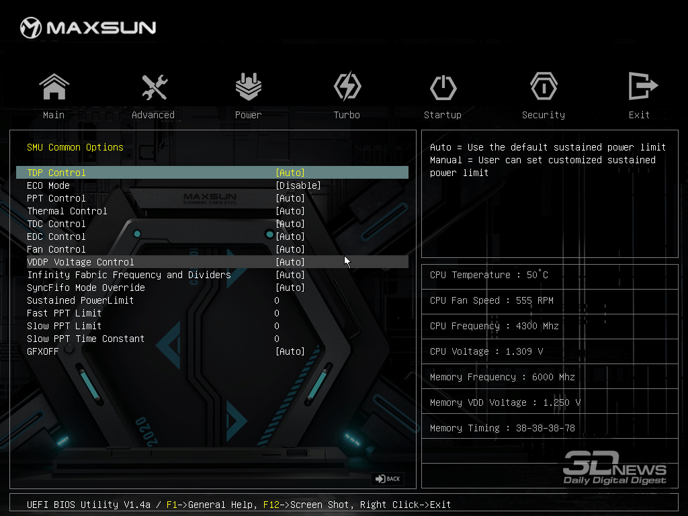Switch to the Security tab label
Image resolution: width=688 pixels, height=516 pixels.
[544, 115]
